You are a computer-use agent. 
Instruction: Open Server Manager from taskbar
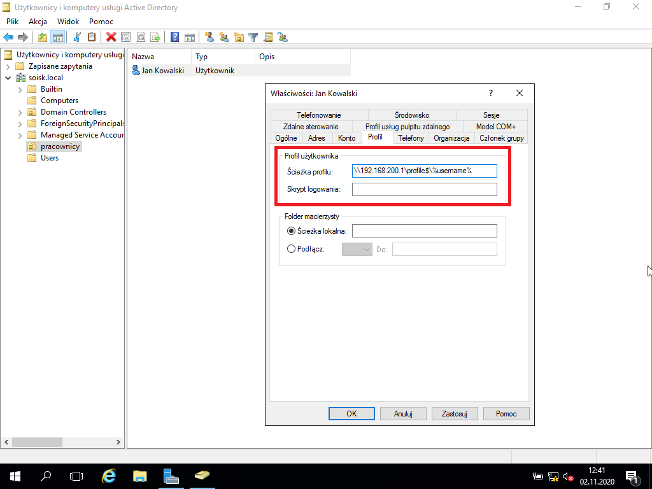171,476
